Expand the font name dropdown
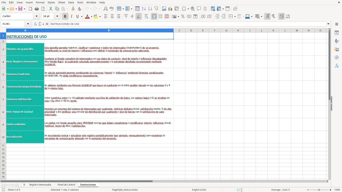This screenshot has height=192, width=342. coord(37,16)
